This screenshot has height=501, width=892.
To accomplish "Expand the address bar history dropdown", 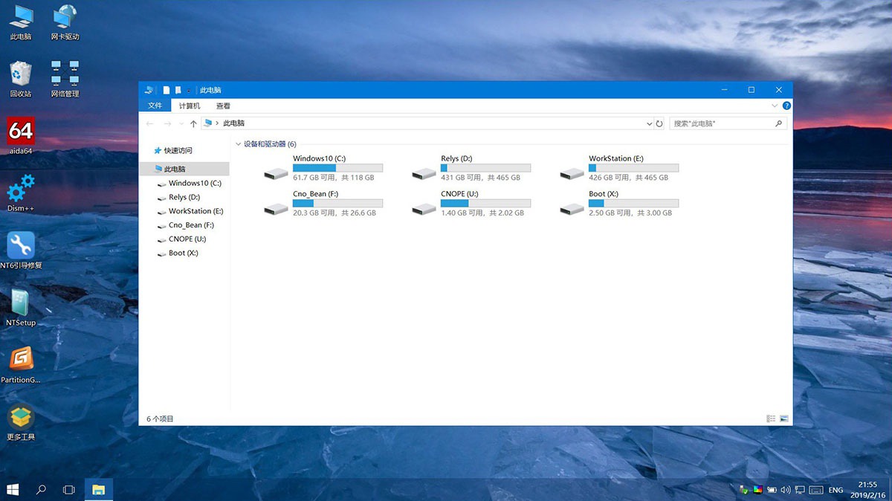I will [648, 123].
